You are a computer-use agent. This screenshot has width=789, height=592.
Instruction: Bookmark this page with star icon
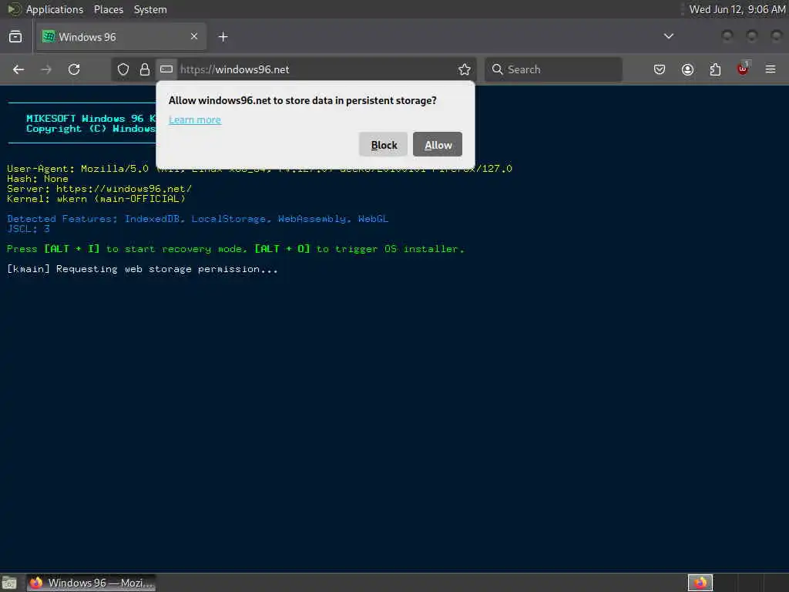pos(465,69)
